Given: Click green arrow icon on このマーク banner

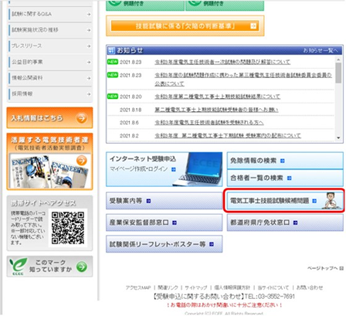Looking at the screenshot, I should (82, 267).
